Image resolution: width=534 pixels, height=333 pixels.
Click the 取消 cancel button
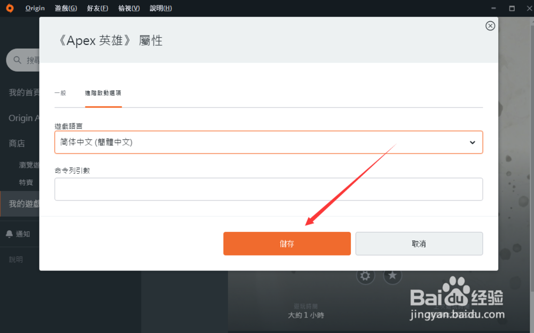tap(419, 244)
